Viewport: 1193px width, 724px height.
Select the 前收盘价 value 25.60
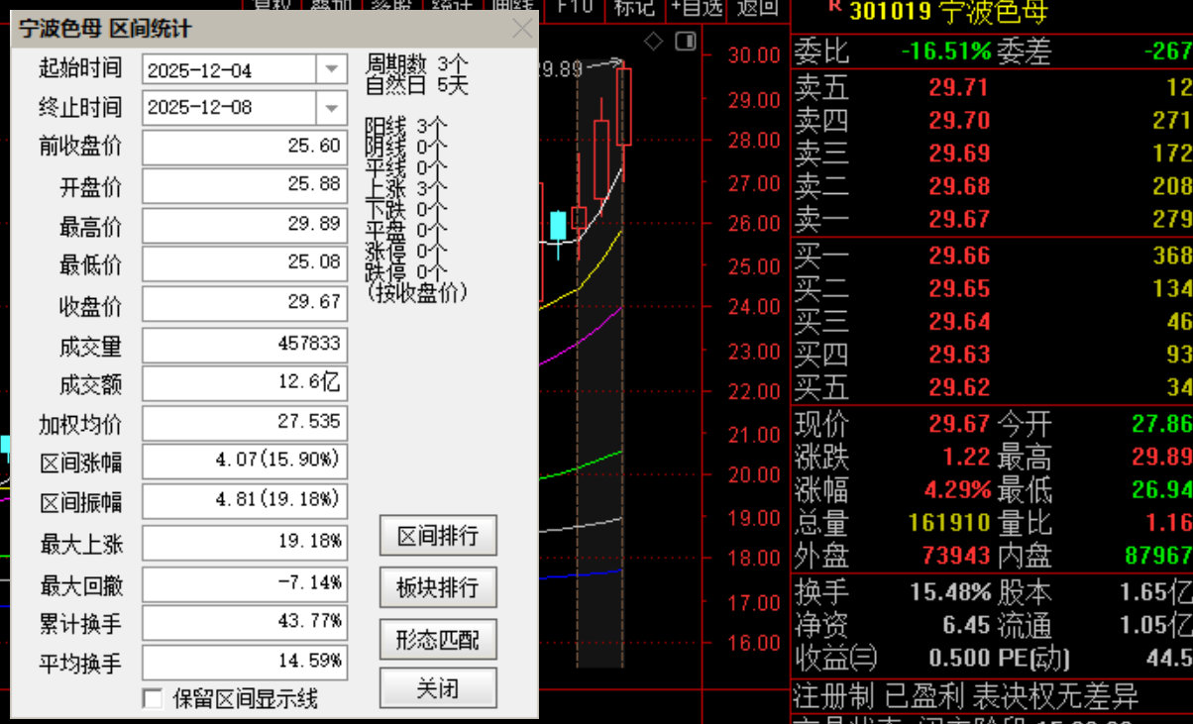245,147
